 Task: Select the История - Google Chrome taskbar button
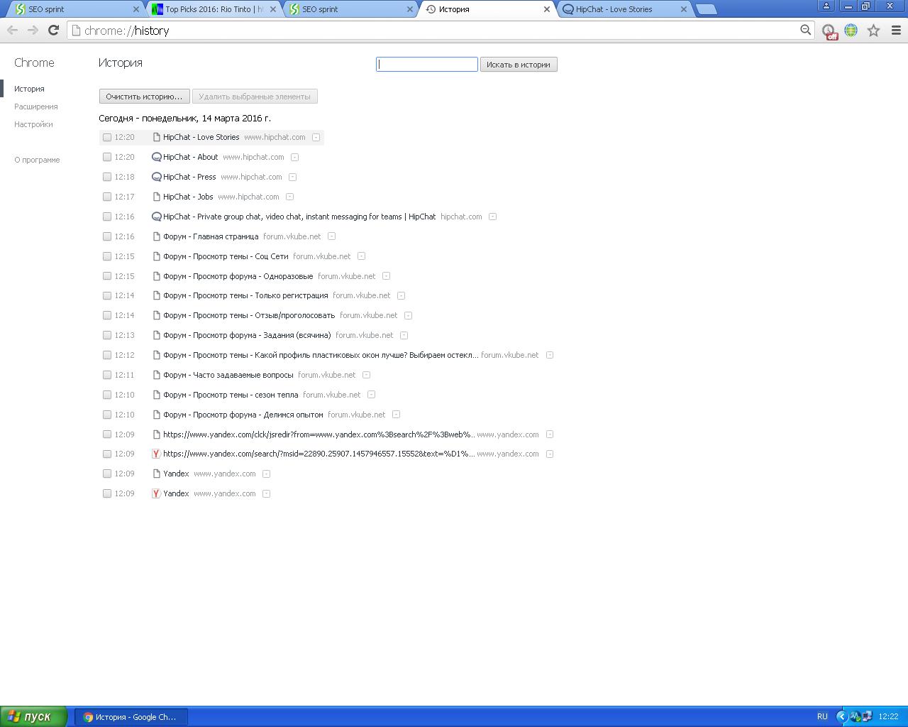coord(131,717)
